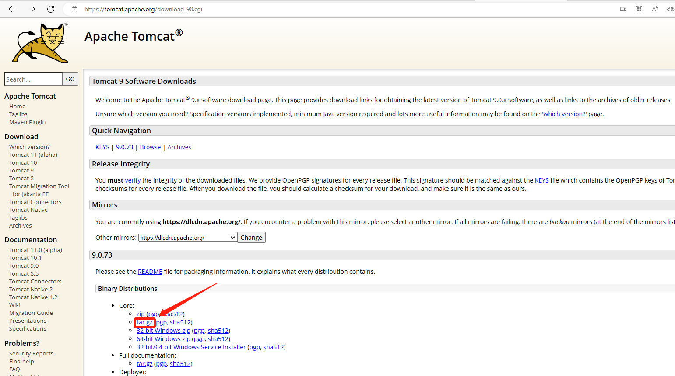Open KEYS link in Release Integrity text
This screenshot has height=376, width=675.
542,180
